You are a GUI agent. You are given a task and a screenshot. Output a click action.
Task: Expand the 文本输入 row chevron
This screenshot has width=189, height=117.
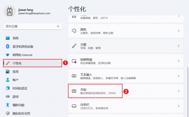[x=179, y=76]
